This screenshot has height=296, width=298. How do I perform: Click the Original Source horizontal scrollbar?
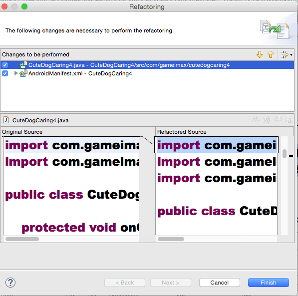coord(71,239)
